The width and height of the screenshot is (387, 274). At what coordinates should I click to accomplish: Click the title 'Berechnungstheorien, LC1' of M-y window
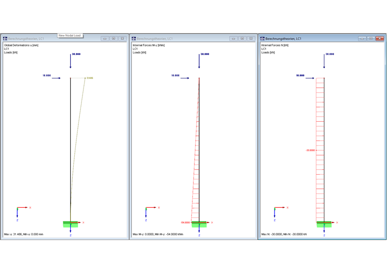pyautogui.click(x=155, y=39)
